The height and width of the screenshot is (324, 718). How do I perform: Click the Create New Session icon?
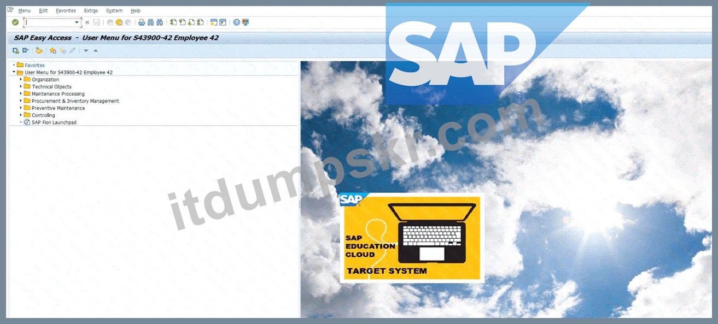pos(214,22)
